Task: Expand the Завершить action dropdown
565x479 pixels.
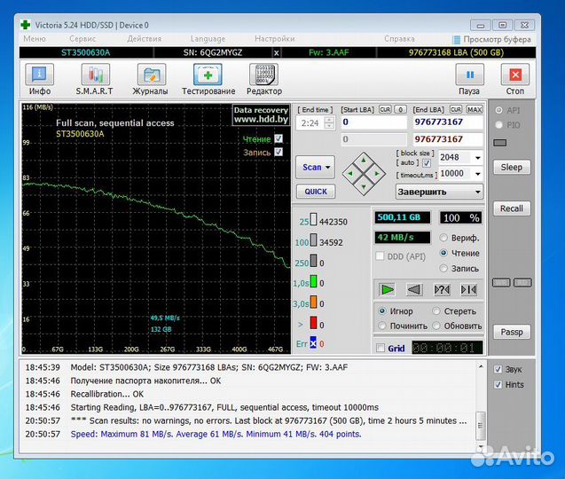Action: click(477, 192)
